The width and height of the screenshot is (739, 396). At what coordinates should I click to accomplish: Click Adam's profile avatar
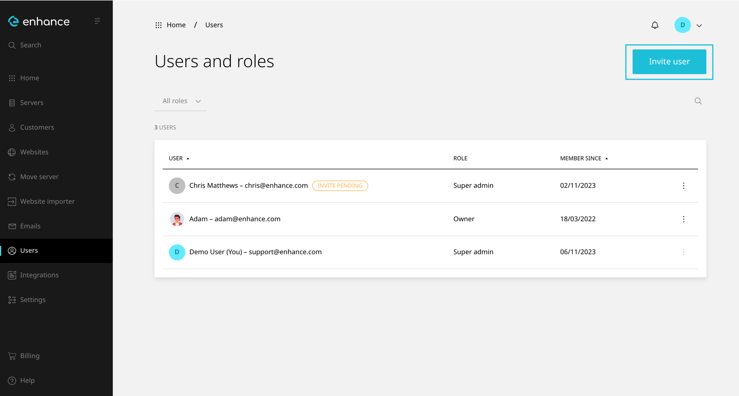tap(177, 219)
